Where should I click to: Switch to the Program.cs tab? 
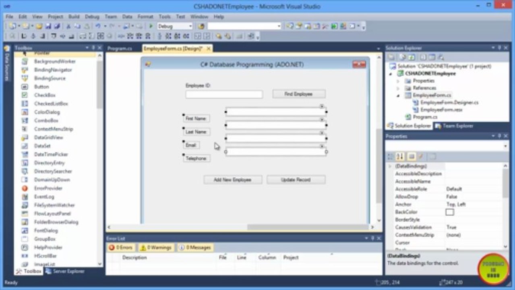pyautogui.click(x=120, y=49)
